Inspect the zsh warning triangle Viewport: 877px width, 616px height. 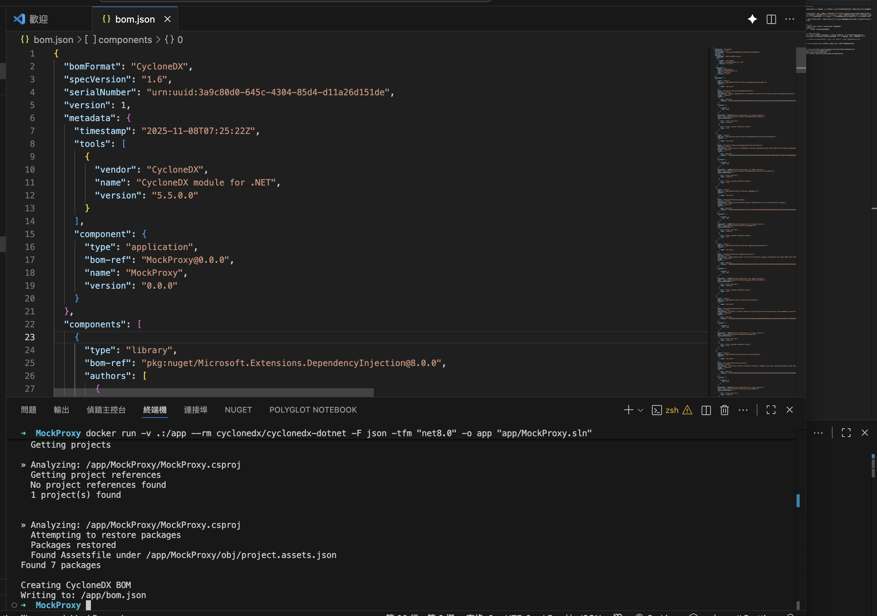[x=688, y=410]
